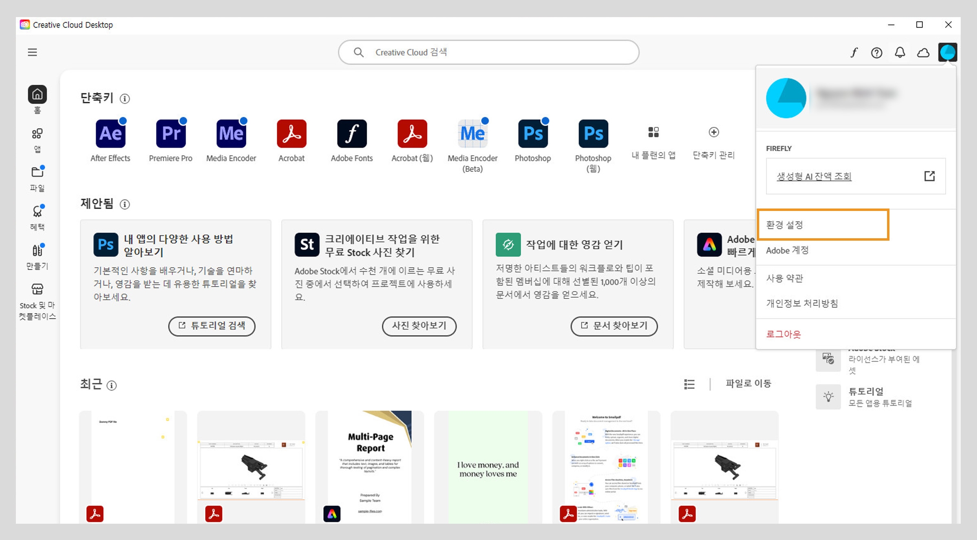Viewport: 977px width, 540px height.
Task: Click the help question mark icon
Action: coord(876,52)
